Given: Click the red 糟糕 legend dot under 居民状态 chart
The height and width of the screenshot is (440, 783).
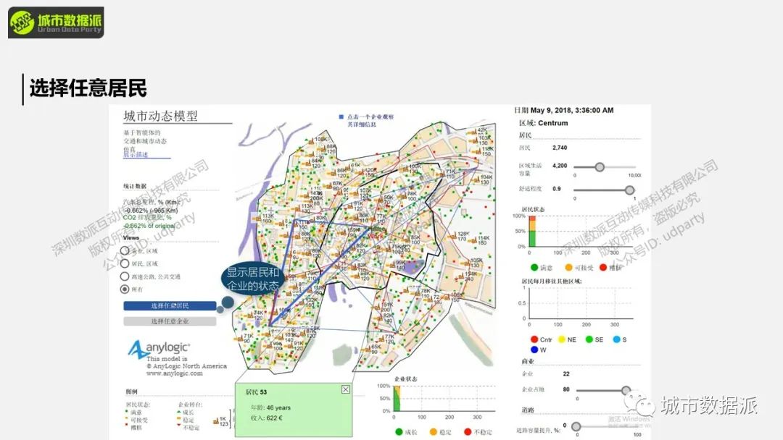Looking at the screenshot, I should tap(602, 268).
